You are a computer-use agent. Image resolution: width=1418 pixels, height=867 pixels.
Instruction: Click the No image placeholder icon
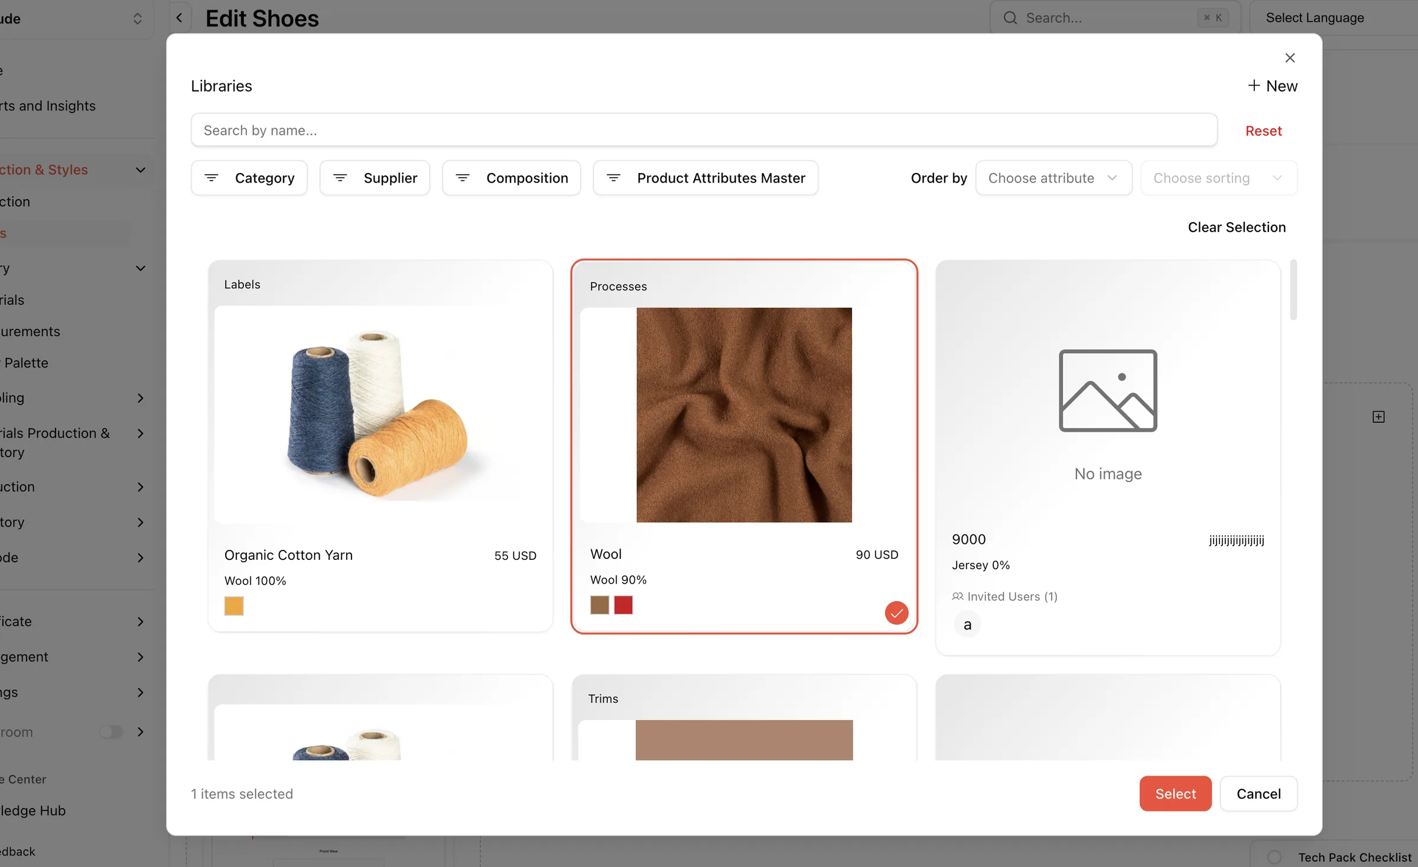coord(1108,390)
